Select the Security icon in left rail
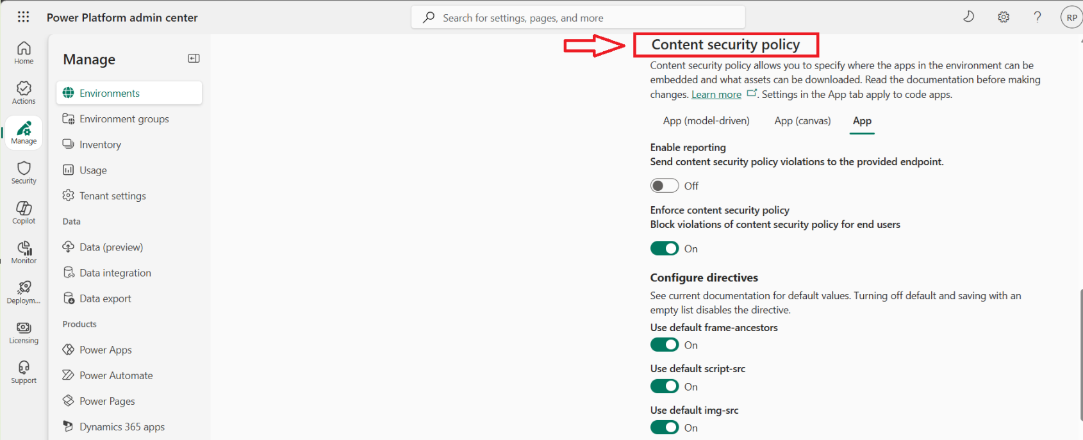The height and width of the screenshot is (440, 1083). click(x=23, y=172)
